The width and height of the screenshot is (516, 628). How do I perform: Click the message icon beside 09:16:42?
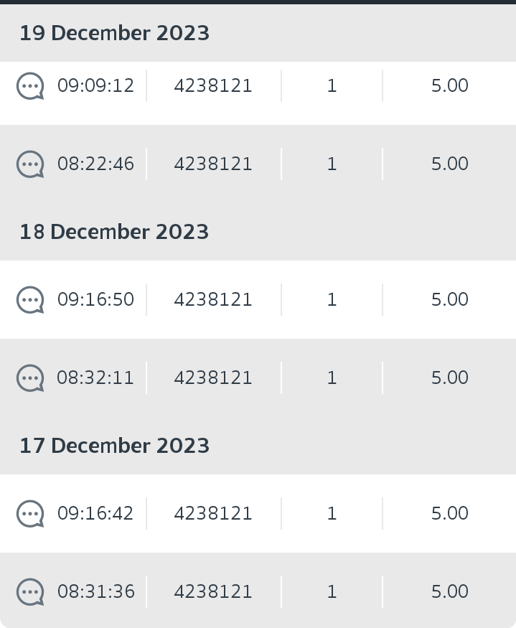click(30, 513)
